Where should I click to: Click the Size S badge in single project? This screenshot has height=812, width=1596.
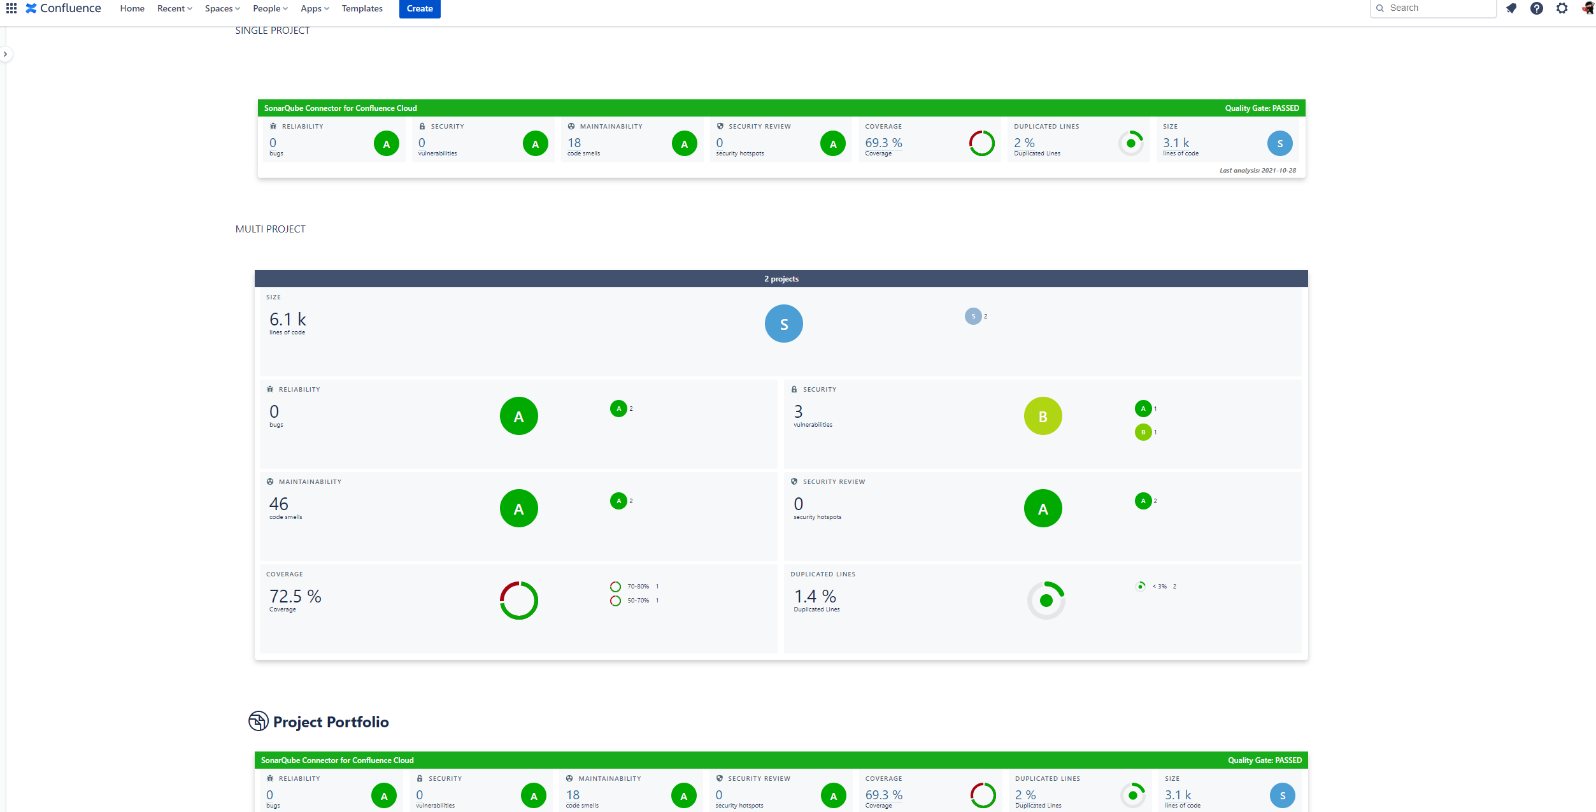point(1280,144)
